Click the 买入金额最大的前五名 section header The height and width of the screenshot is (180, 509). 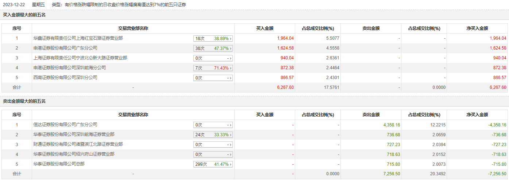(x=24, y=15)
